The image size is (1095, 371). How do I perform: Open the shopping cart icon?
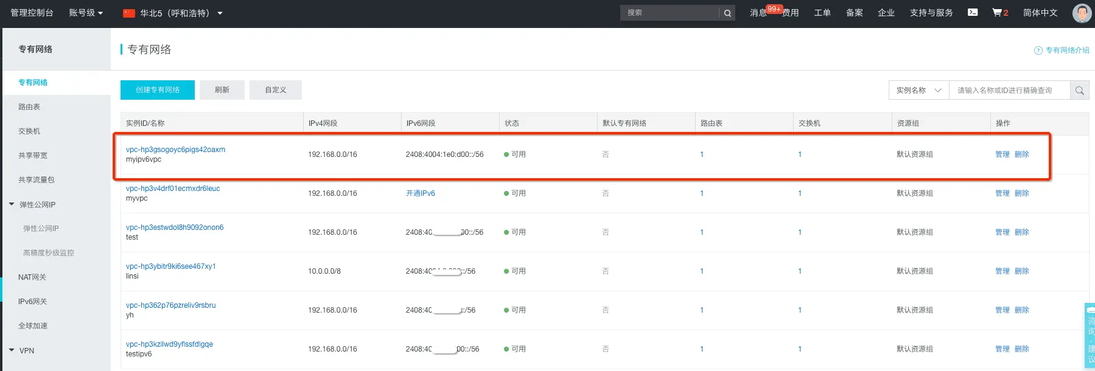click(x=997, y=12)
